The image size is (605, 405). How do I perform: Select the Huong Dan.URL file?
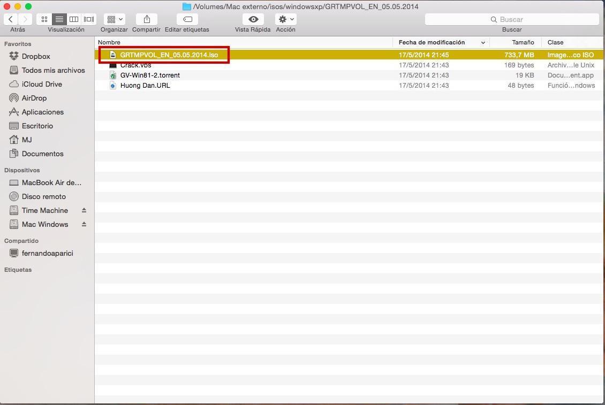coord(145,86)
